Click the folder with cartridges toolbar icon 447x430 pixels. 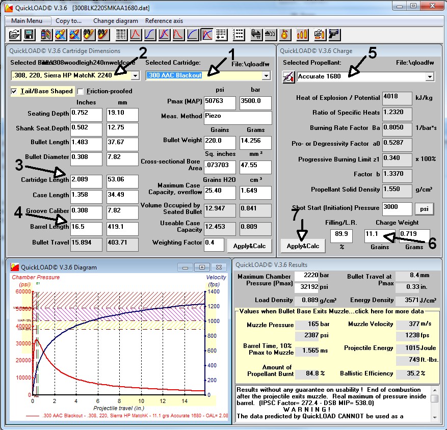pos(320,35)
